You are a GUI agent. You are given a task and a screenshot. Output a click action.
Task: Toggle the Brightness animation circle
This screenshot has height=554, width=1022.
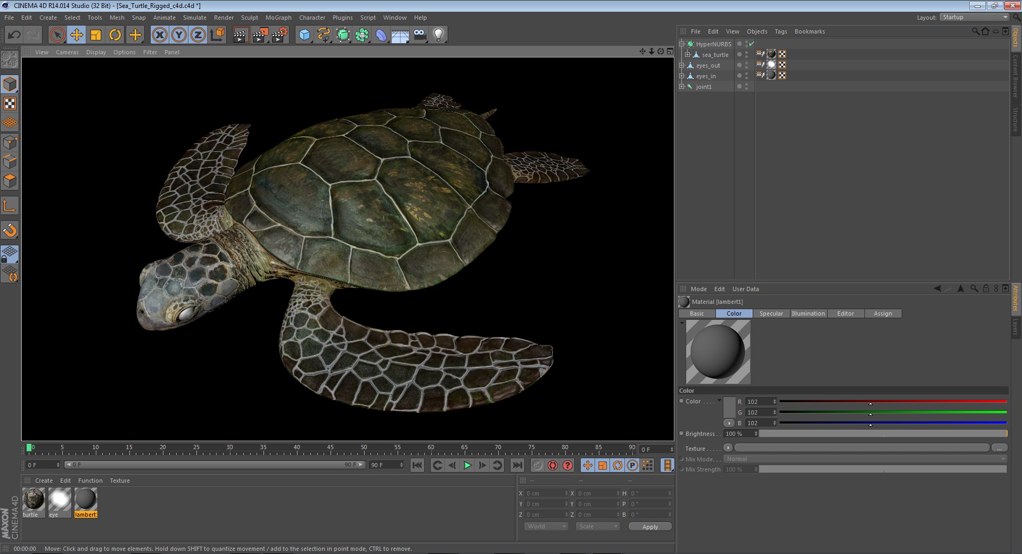coord(682,433)
